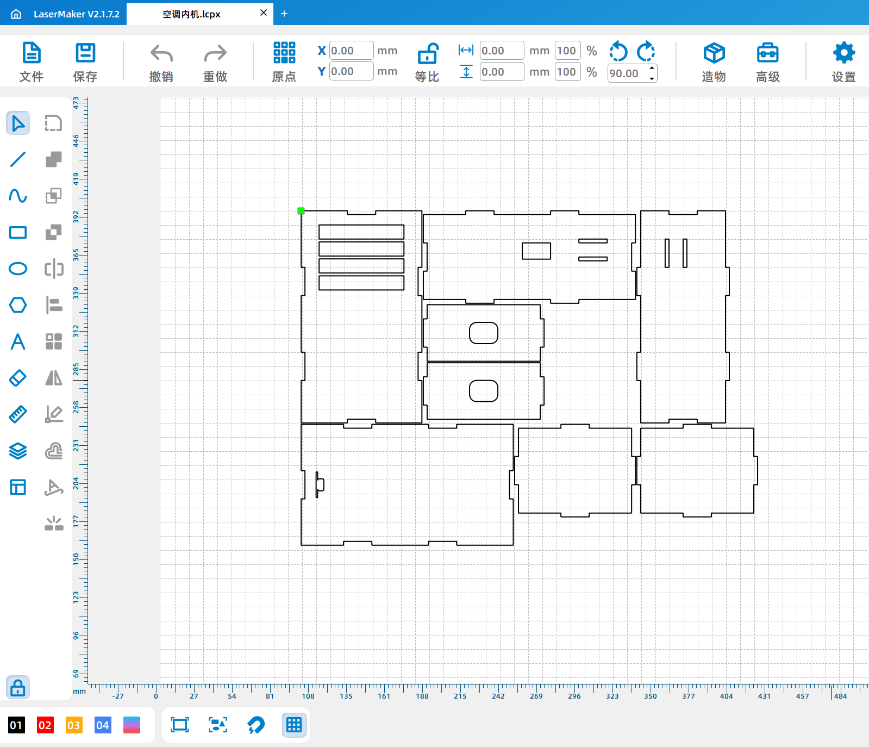Open the 原点 (Origin) grid selector
Viewport: 869px width, 747px height.
[284, 53]
